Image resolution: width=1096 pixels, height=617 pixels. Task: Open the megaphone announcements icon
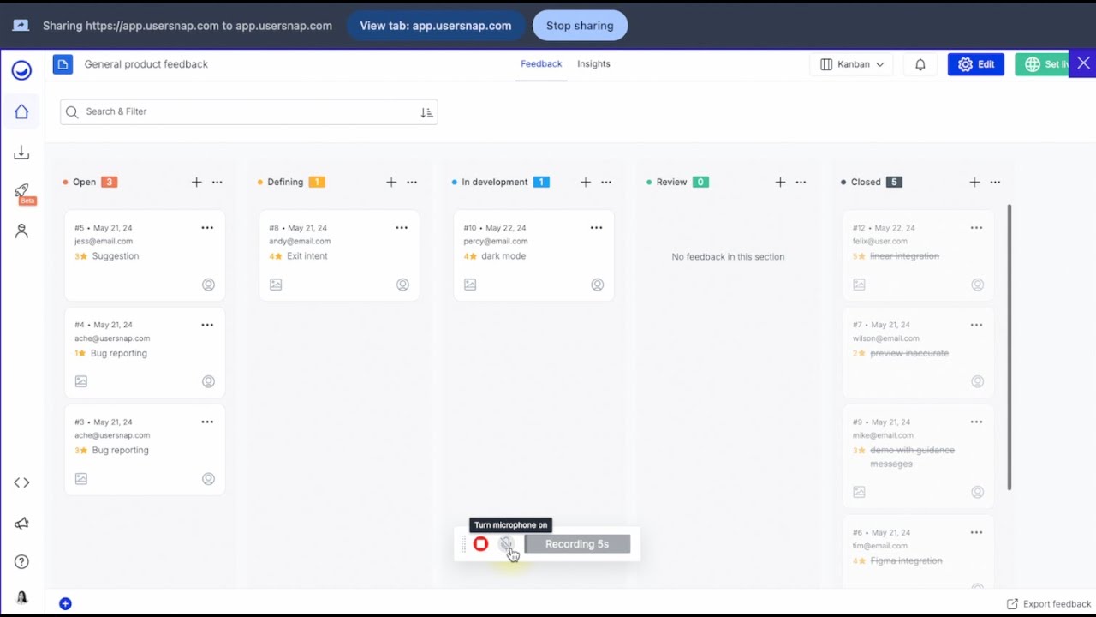(21, 523)
